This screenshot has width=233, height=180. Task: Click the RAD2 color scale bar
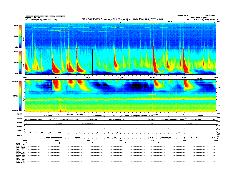tap(20, 36)
